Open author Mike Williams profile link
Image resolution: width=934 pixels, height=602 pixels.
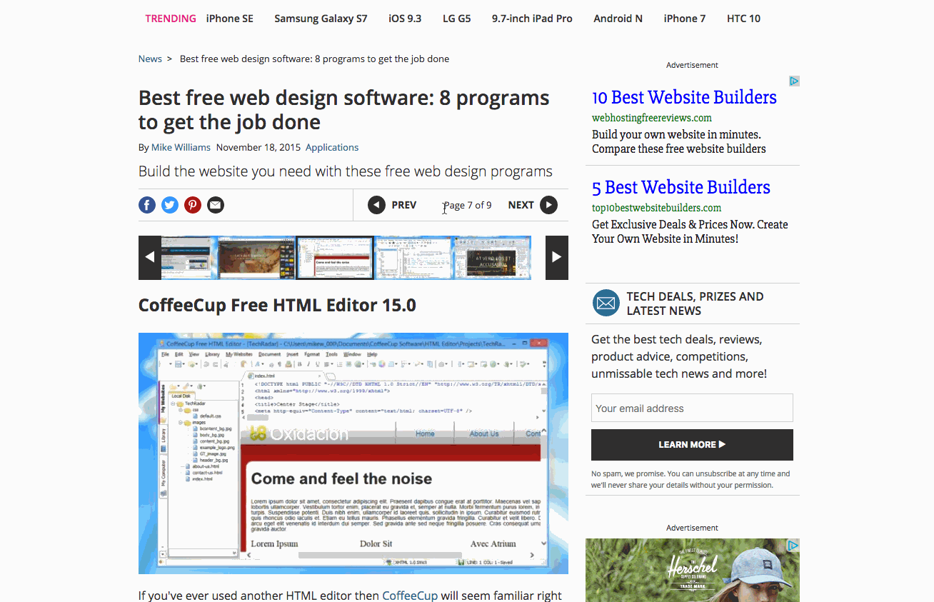[x=181, y=147]
